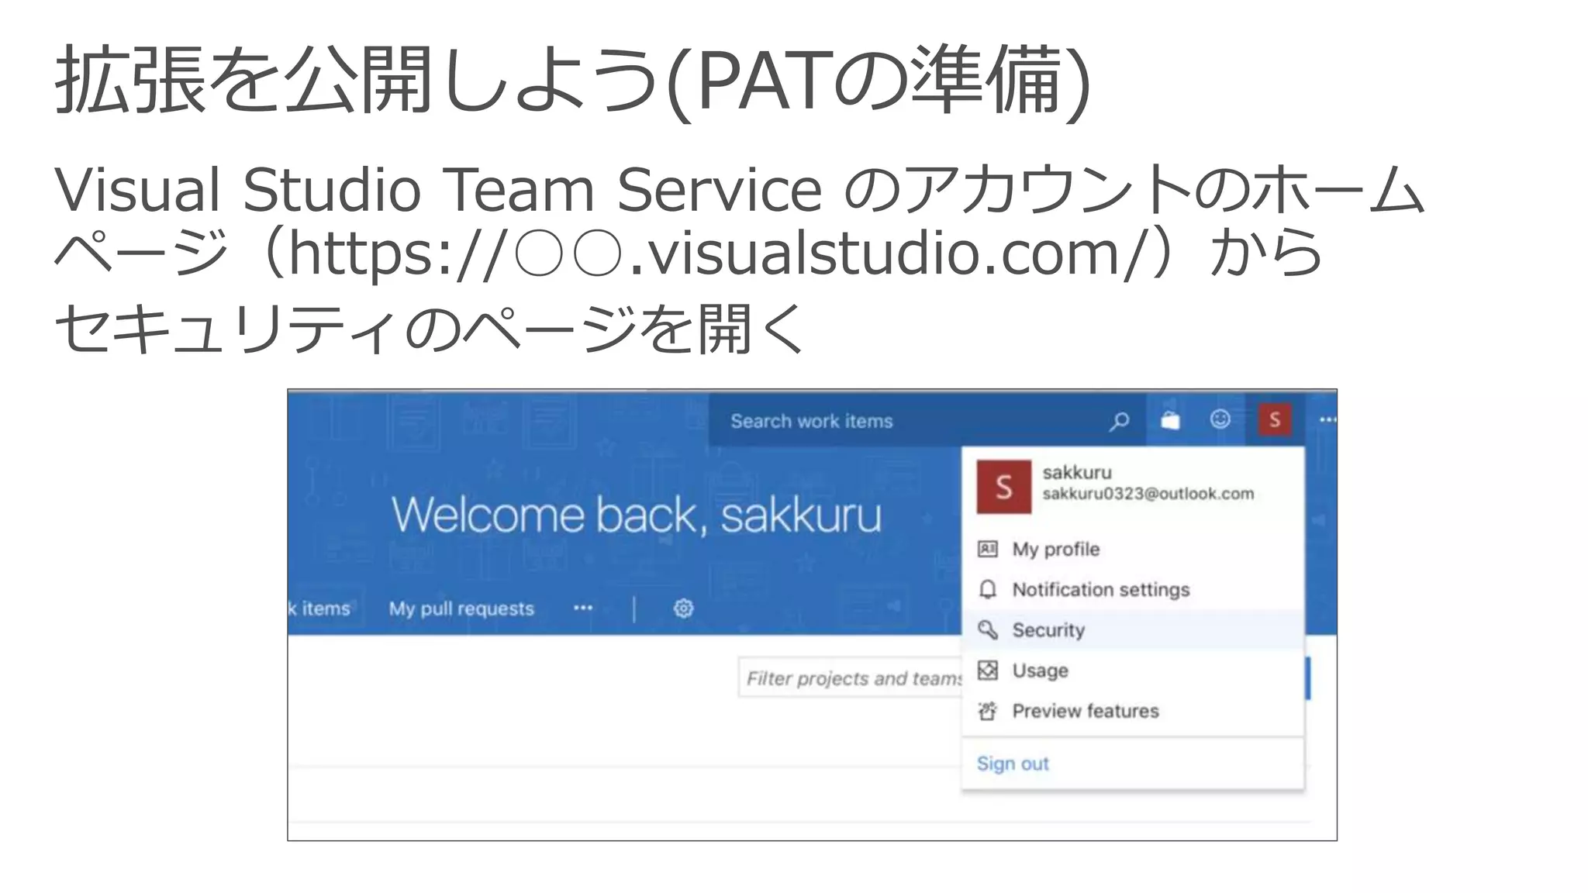Expand the ellipsis after My pull requests

(x=583, y=609)
